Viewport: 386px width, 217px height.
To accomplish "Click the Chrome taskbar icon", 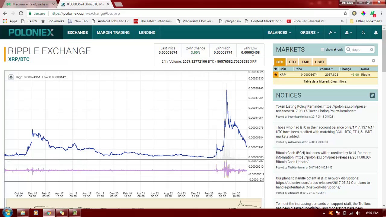I will (49, 213).
